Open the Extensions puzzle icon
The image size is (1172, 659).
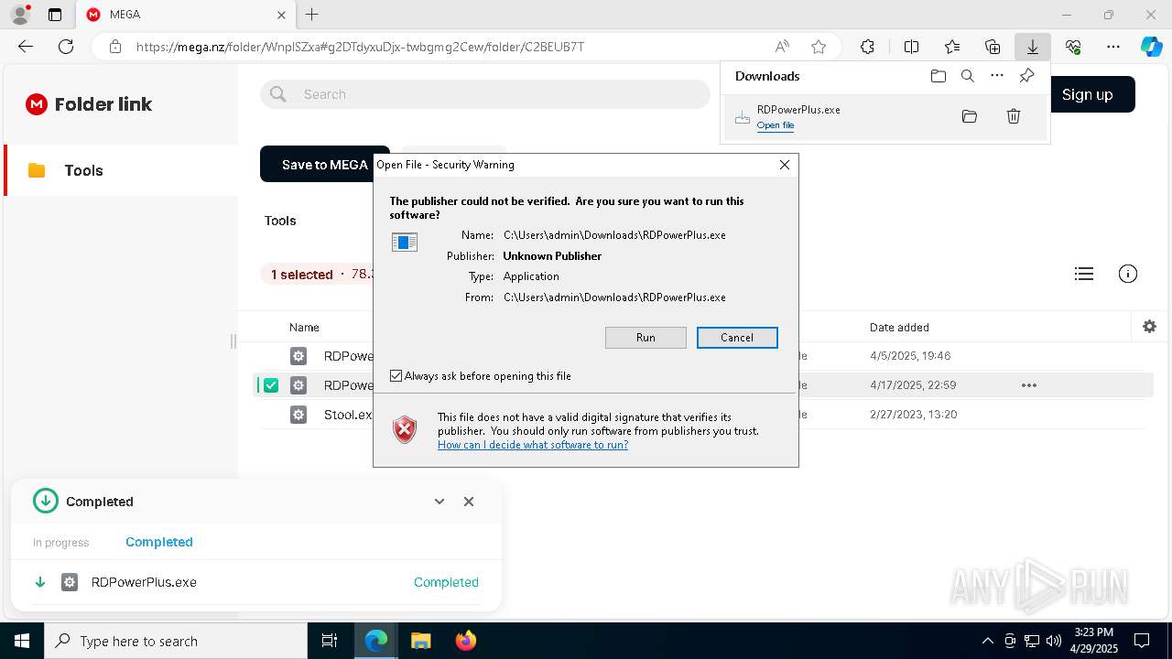867,47
